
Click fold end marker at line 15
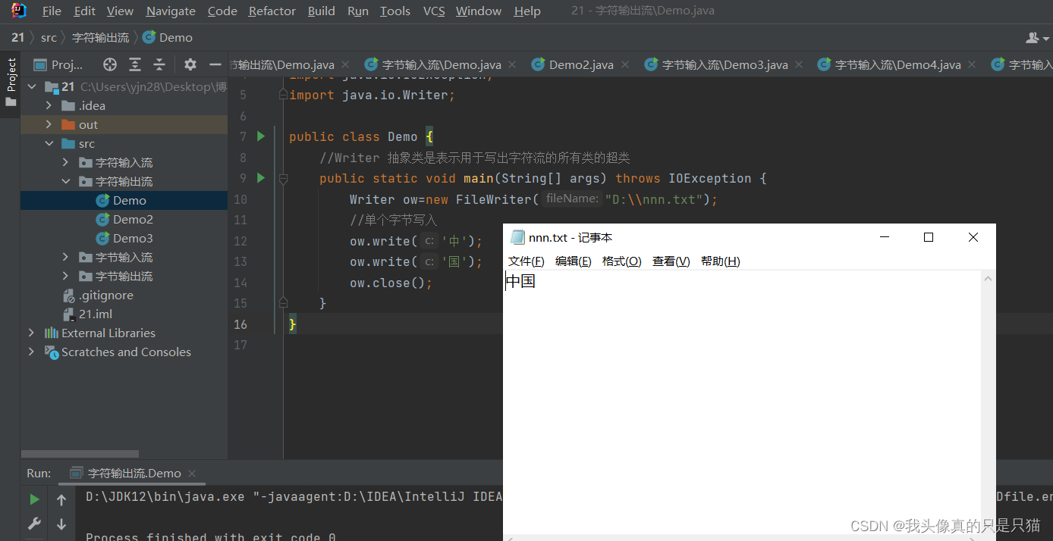click(283, 302)
